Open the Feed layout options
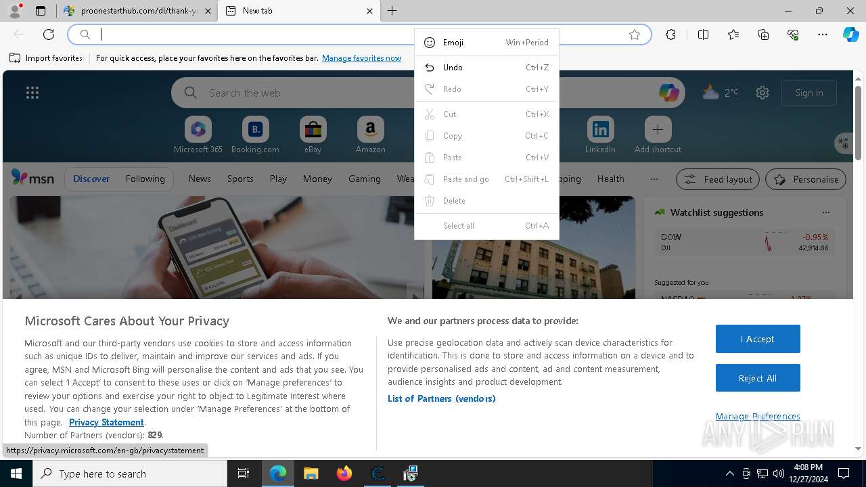 (718, 179)
